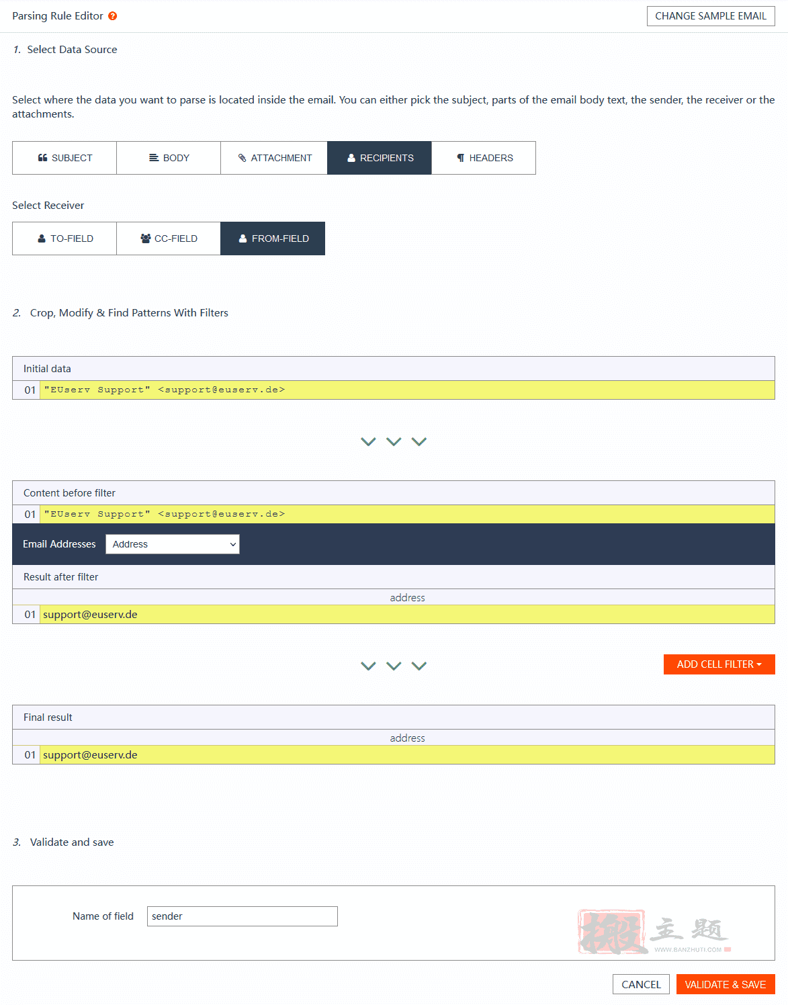This screenshot has height=1005, width=788.
Task: Click the Change Sample Email button
Action: point(711,16)
